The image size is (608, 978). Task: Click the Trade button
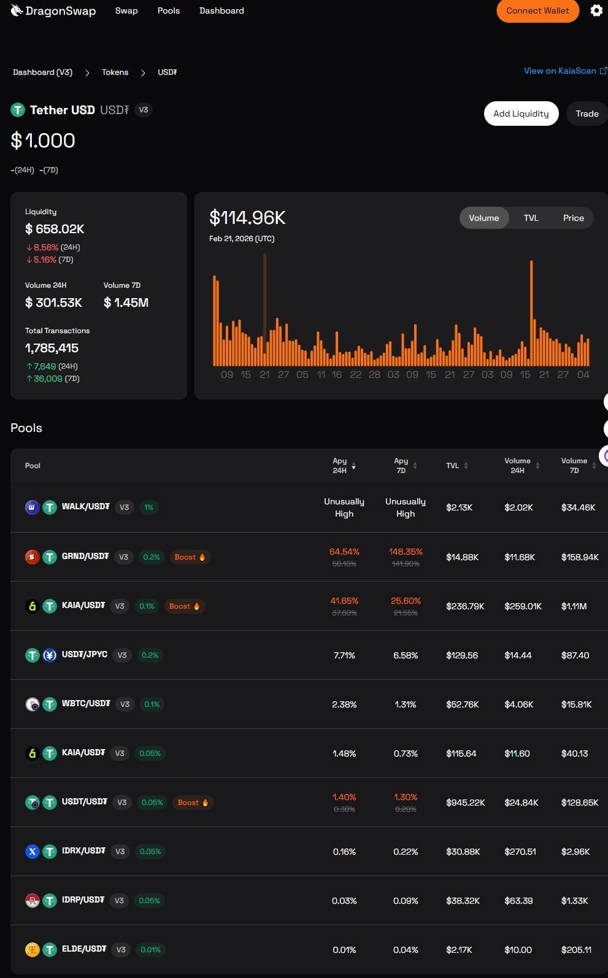587,114
